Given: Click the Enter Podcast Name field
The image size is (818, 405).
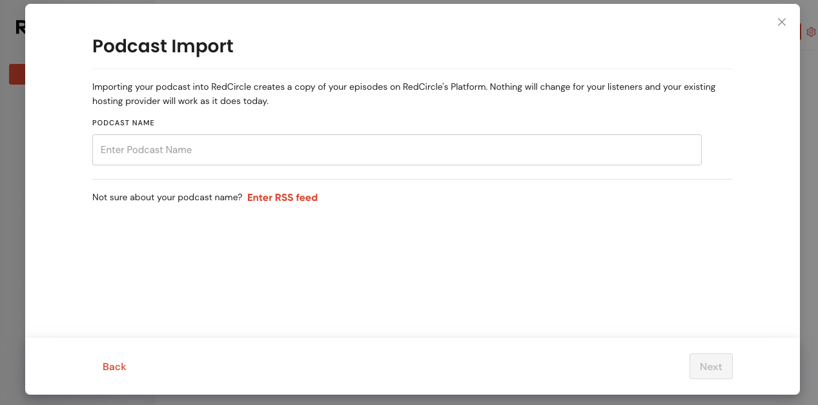Looking at the screenshot, I should pyautogui.click(x=396, y=150).
